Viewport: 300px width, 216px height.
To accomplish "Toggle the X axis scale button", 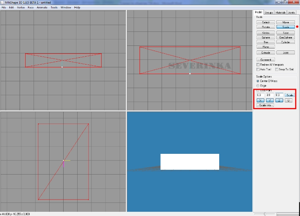I will (x=260, y=100).
